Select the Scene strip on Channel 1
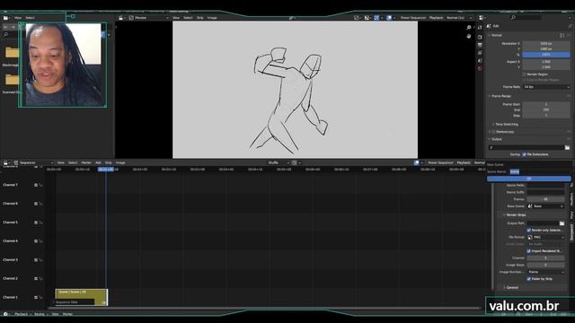 click(82, 297)
